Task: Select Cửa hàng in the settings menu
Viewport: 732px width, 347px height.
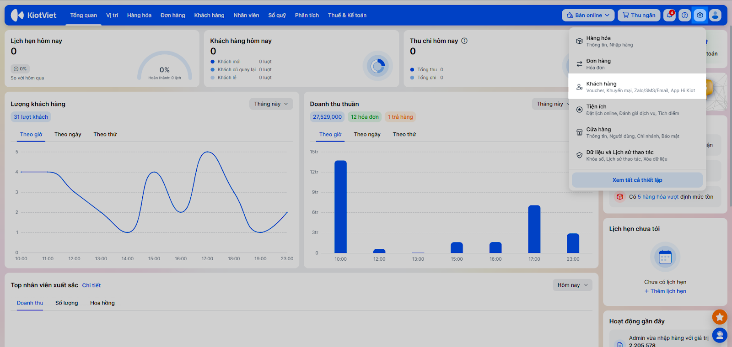Action: (637, 132)
